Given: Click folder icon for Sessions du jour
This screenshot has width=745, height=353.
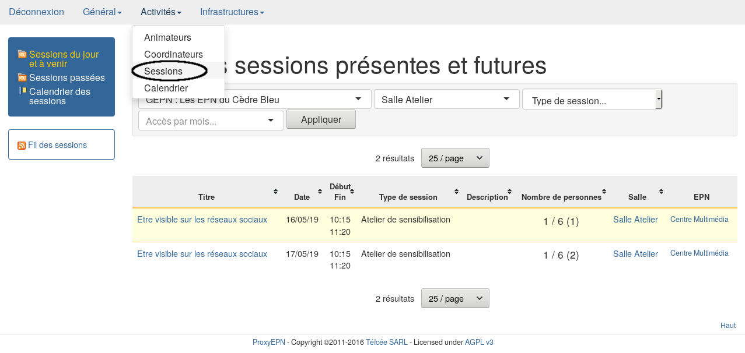Looking at the screenshot, I should [x=22, y=54].
